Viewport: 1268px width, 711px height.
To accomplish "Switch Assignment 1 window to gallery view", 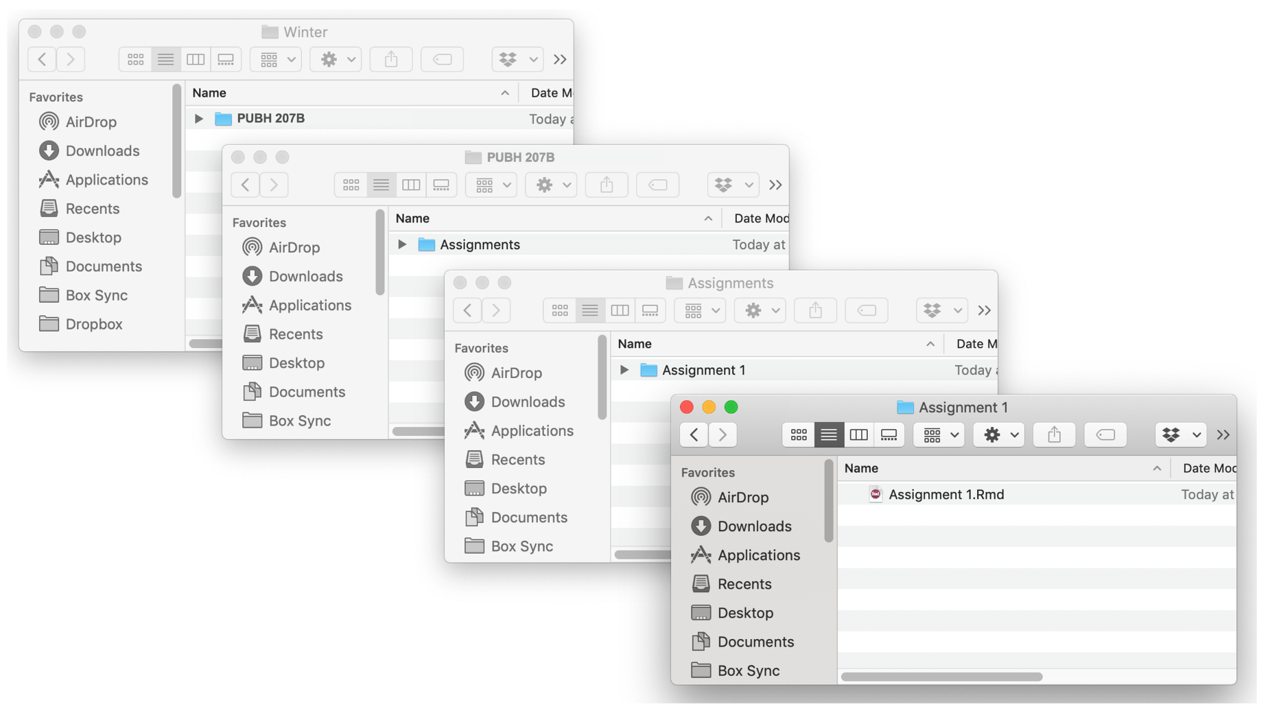I will coord(889,435).
